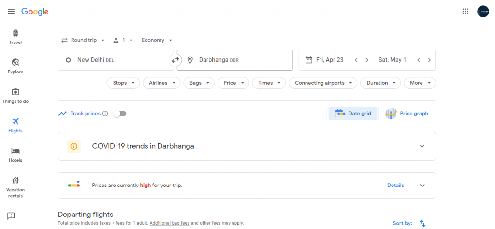
Task: Click the Sort by label
Action: pos(403,223)
